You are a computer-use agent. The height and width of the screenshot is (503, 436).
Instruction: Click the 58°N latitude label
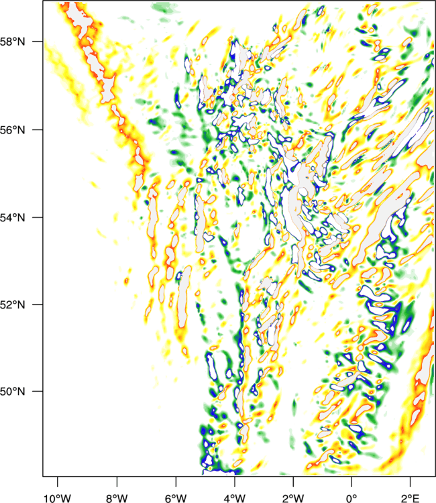tap(12, 42)
